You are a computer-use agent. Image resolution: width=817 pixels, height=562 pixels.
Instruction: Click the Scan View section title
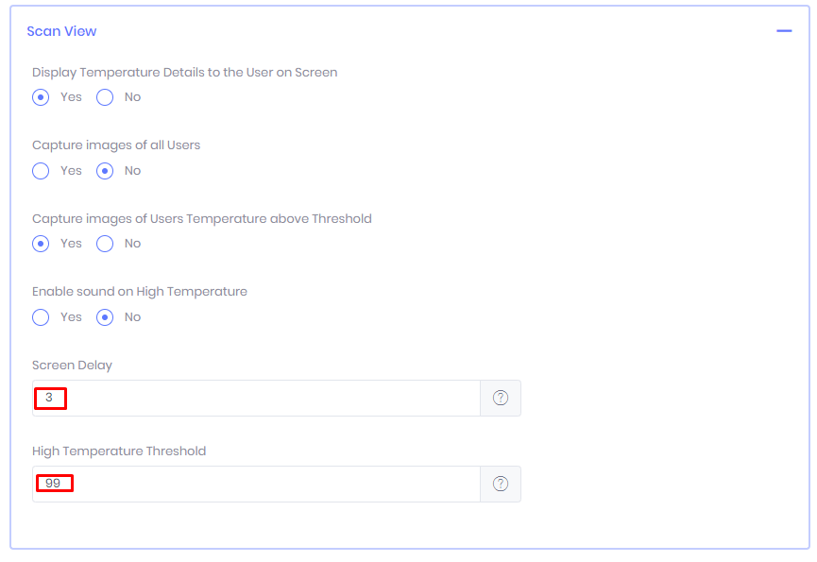[61, 31]
